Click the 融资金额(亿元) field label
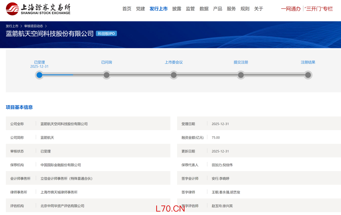Screen dimensions: 341x215 [193, 138]
